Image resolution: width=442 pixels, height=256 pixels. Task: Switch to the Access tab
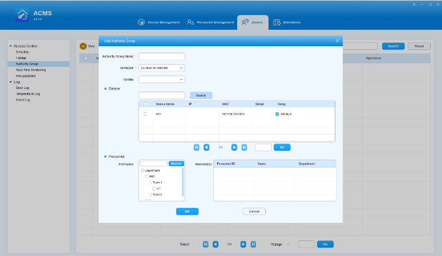253,22
